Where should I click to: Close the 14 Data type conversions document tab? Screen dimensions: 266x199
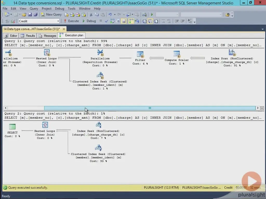pos(64,29)
